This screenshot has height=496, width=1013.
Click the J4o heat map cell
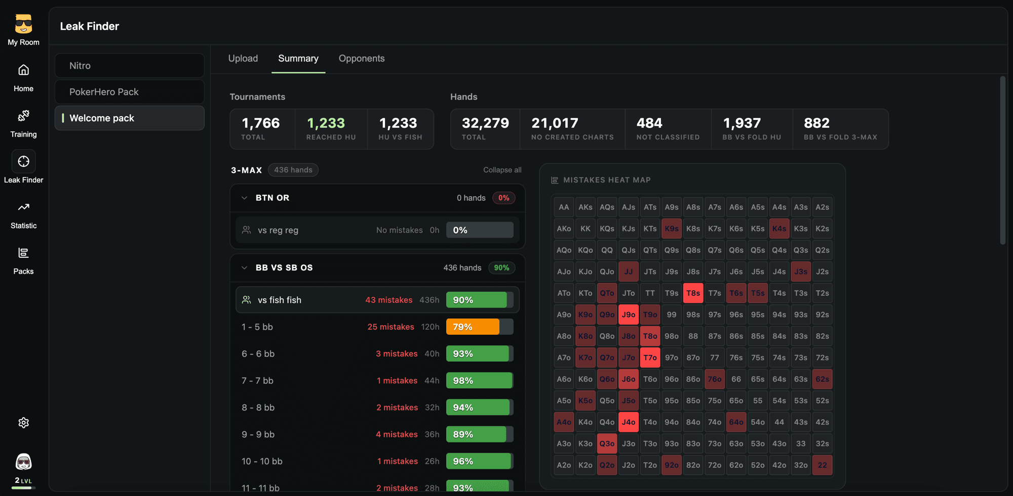[x=629, y=422]
